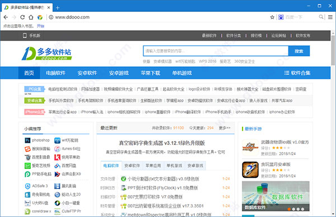
Task: Open the browser home page icon
Action: 31,17
